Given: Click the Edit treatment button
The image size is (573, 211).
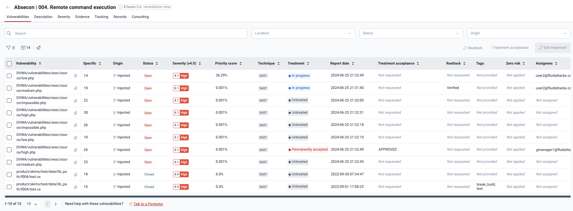Looking at the screenshot, I should (553, 48).
